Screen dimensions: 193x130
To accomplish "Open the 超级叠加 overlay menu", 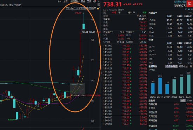I will (x=75, y=1).
